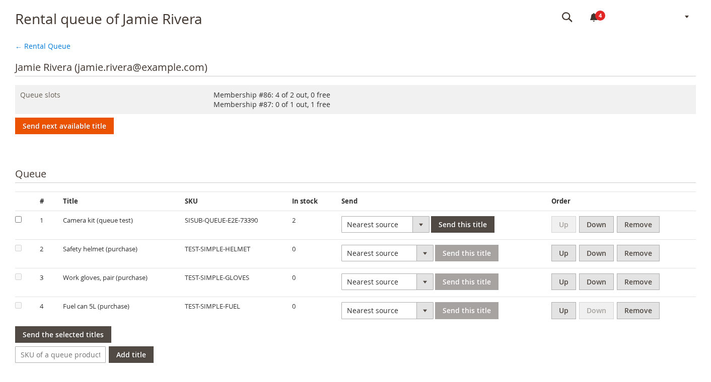Remove Safety helmet from queue
Viewport: 711px width, 382px height.
638,253
